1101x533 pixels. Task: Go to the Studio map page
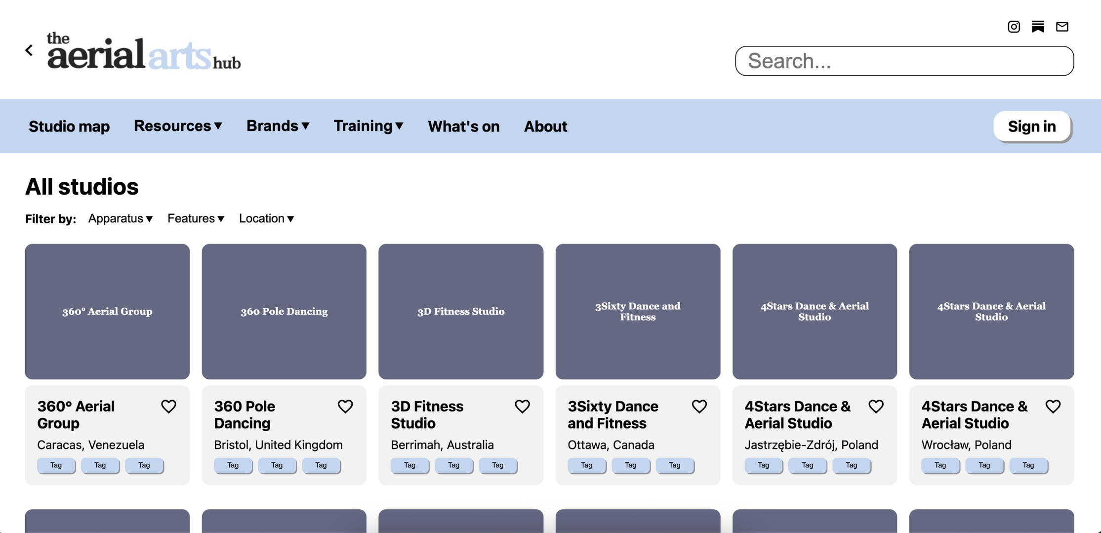coord(69,126)
